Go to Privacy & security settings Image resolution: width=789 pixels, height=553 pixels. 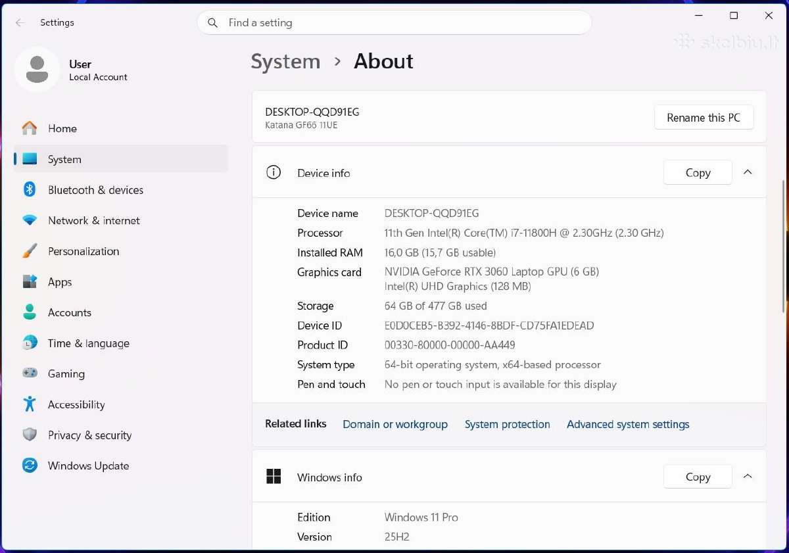121,435
